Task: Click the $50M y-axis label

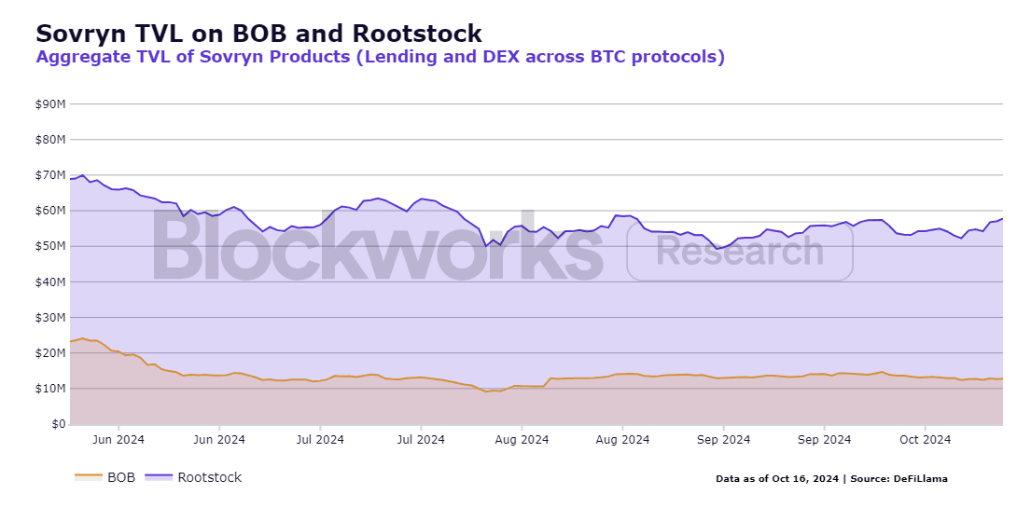Action: click(50, 246)
